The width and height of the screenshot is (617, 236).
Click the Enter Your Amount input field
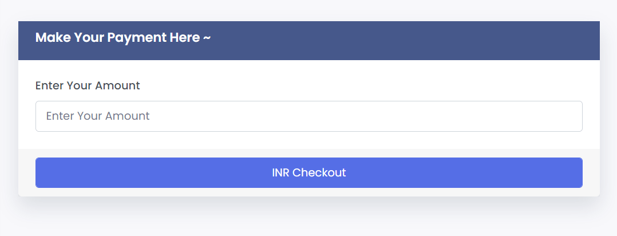(309, 116)
